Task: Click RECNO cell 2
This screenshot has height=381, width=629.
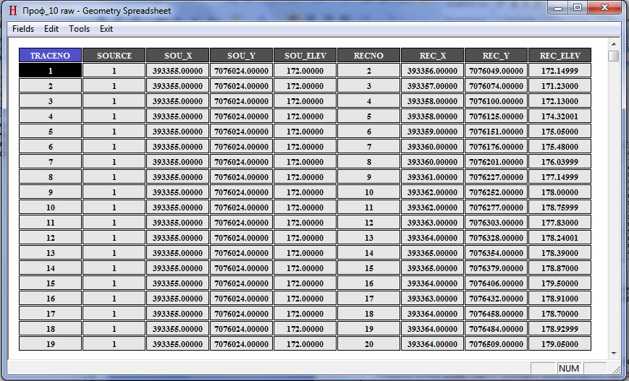Action: point(368,71)
